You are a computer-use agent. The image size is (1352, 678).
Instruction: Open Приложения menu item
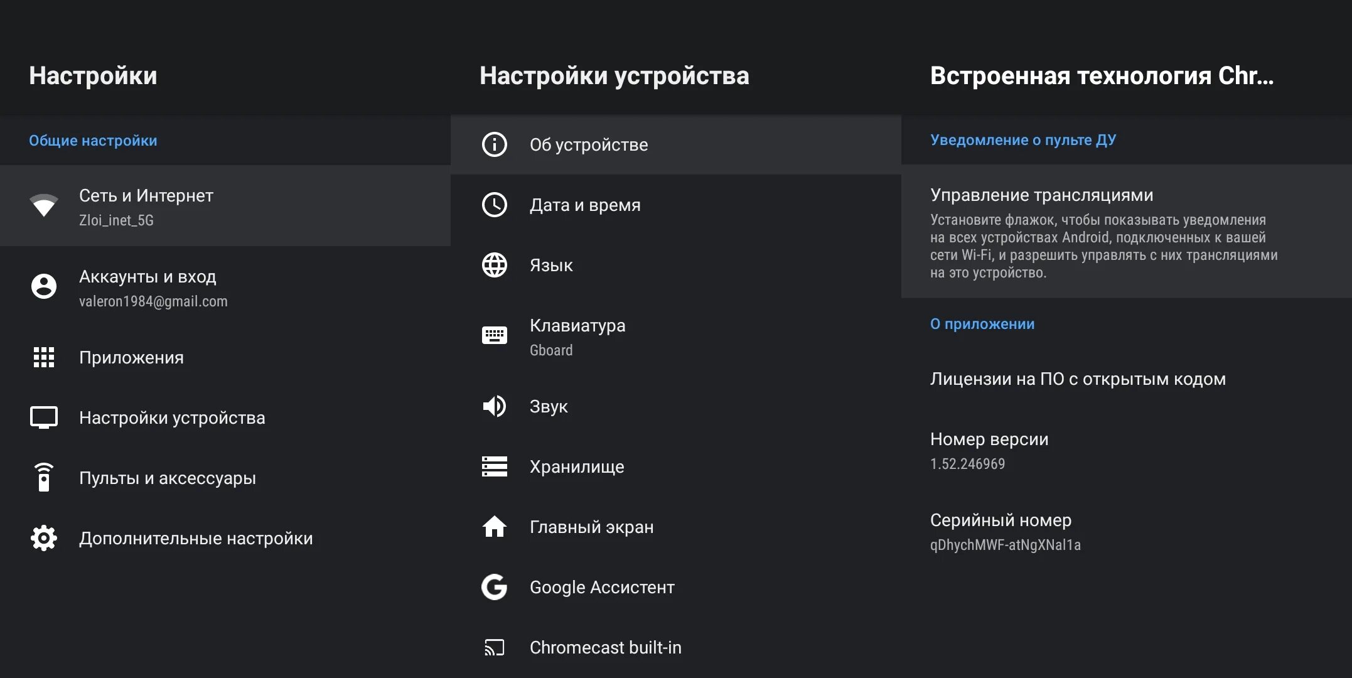click(x=225, y=357)
